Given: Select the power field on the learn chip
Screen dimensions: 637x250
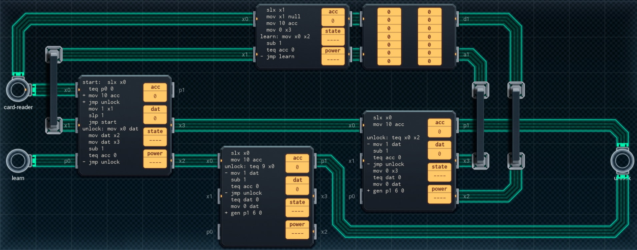Looking at the screenshot, I should click(333, 60).
